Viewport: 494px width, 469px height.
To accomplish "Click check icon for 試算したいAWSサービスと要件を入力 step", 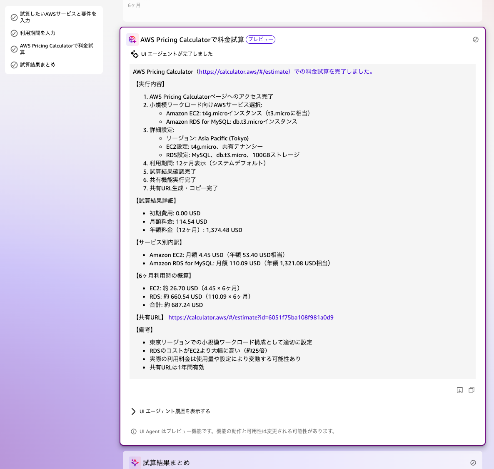I will pyautogui.click(x=14, y=17).
